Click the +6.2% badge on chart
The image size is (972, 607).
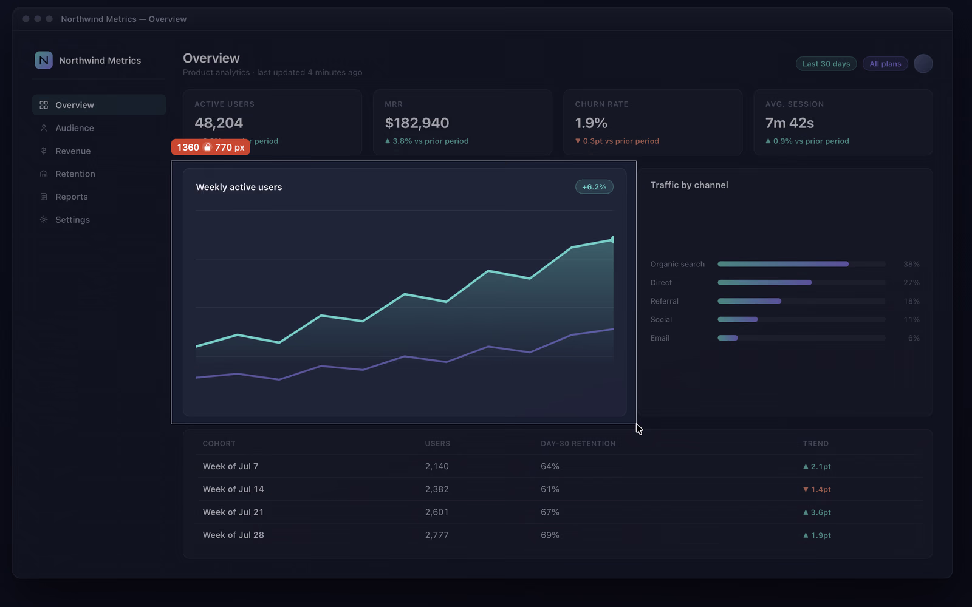pos(594,187)
